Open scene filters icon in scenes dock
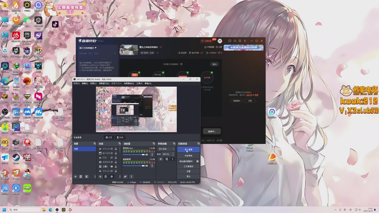Viewport: 379px width, 213px height. [87, 177]
